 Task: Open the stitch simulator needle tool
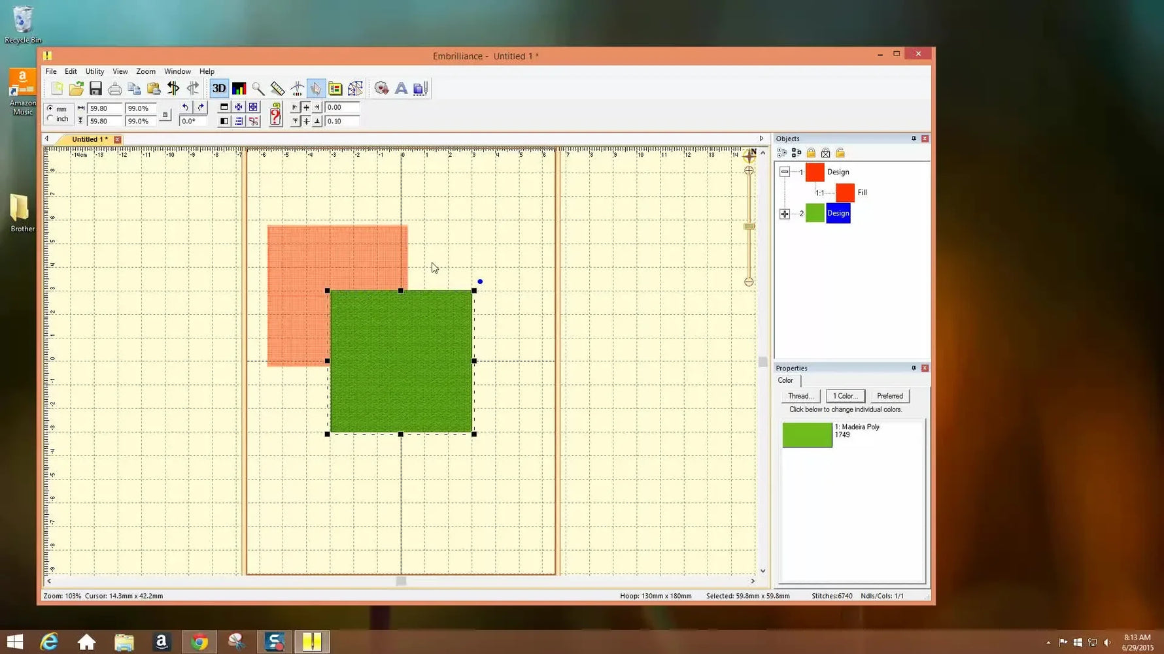(x=297, y=88)
